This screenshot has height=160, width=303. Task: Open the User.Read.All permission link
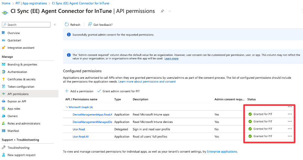tap(81, 136)
